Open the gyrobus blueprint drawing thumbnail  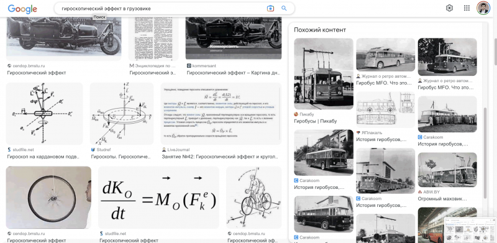pos(385,110)
